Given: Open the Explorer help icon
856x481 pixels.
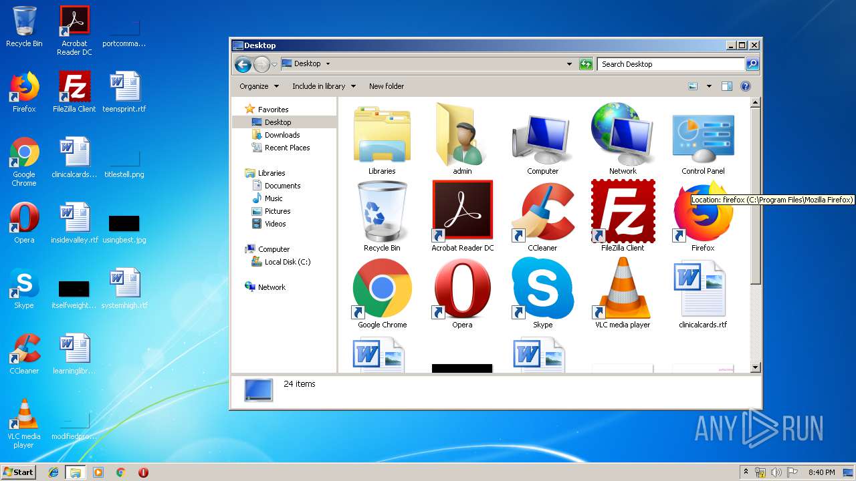Looking at the screenshot, I should (x=746, y=86).
